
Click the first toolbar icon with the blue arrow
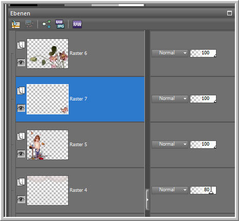16,24
